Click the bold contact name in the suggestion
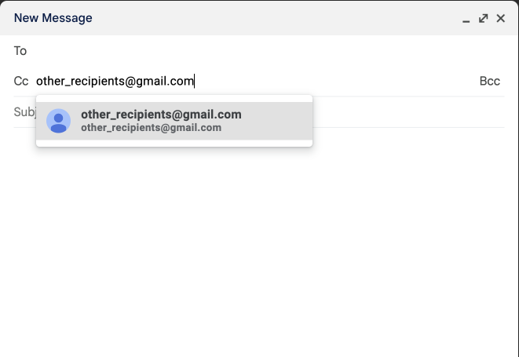Image resolution: width=519 pixels, height=357 pixels. pos(161,115)
